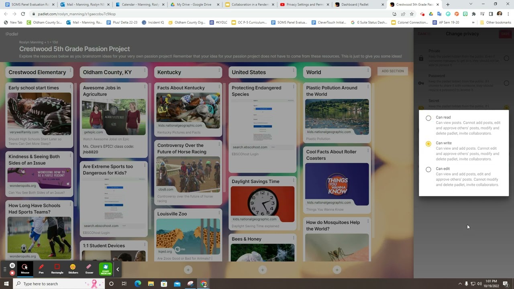Open the Mail app from taskbar
The height and width of the screenshot is (289, 514).
(177, 284)
